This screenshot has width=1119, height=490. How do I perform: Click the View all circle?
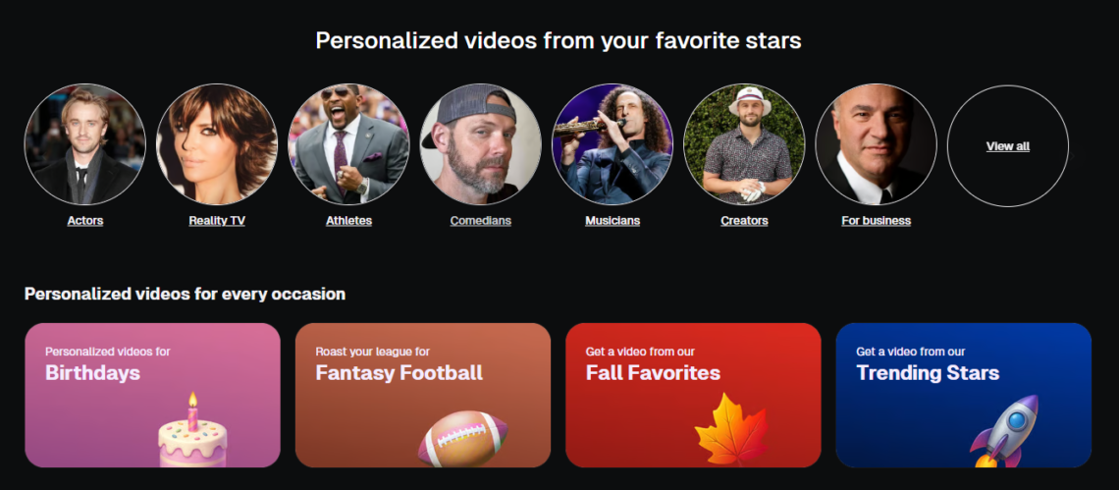pyautogui.click(x=1008, y=145)
